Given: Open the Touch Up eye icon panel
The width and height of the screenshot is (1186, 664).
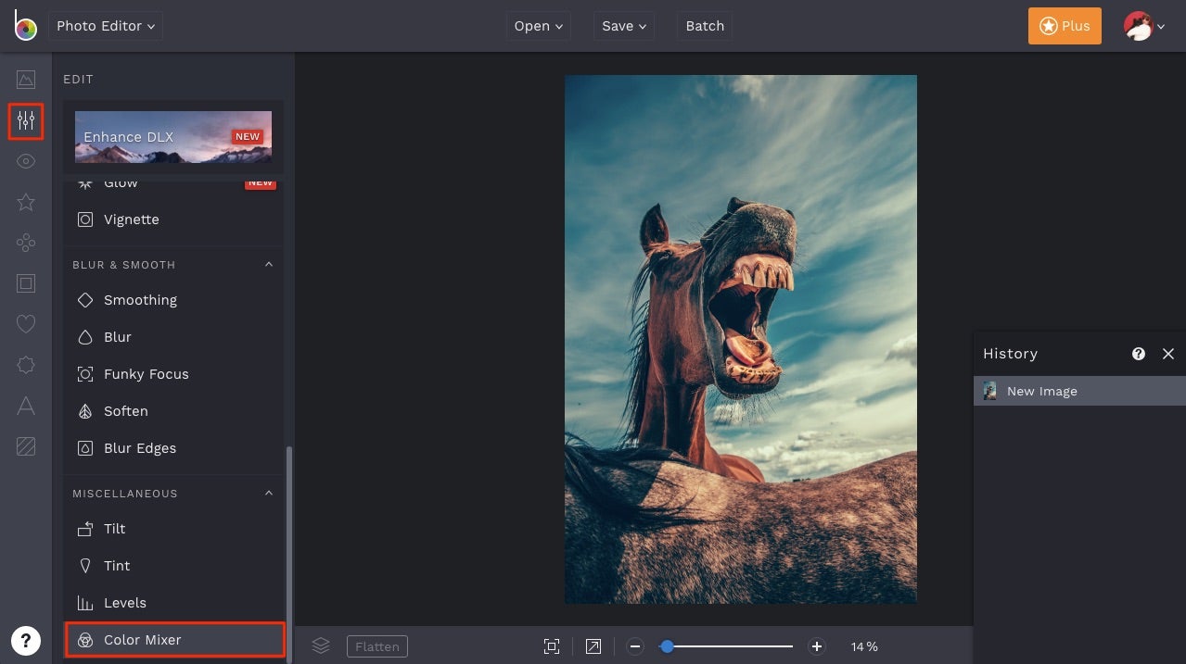Looking at the screenshot, I should (x=25, y=161).
